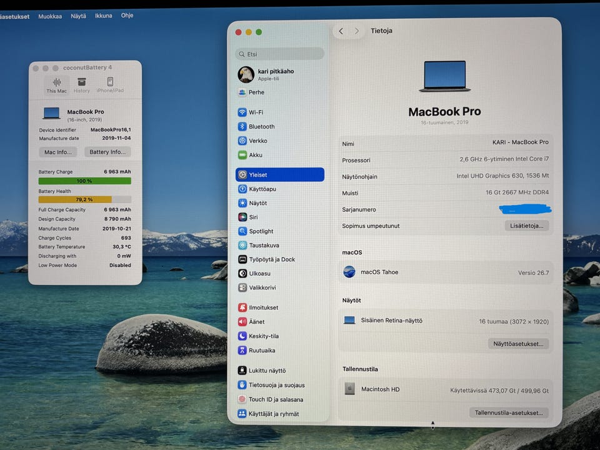The image size is (600, 450).
Task: Switch to iPhone/iPad tab in coconutBattery
Action: point(110,85)
